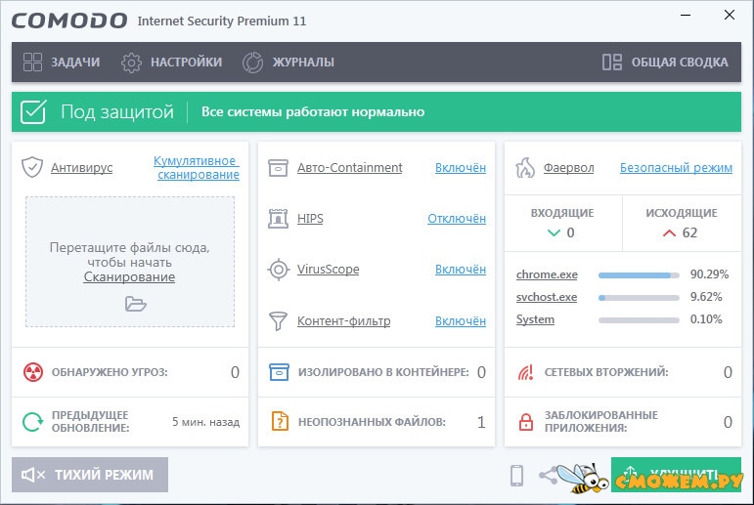
Task: Click the VirusScope target icon
Action: (x=279, y=270)
